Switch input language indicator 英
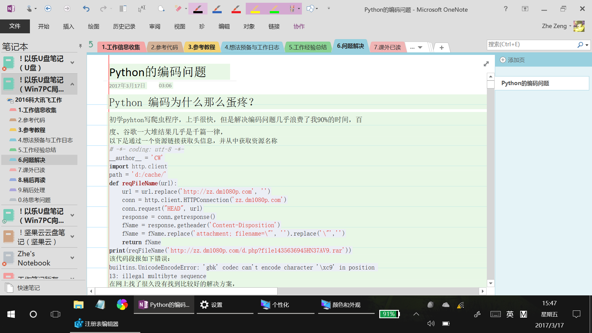The height and width of the screenshot is (333, 592). click(x=510, y=314)
